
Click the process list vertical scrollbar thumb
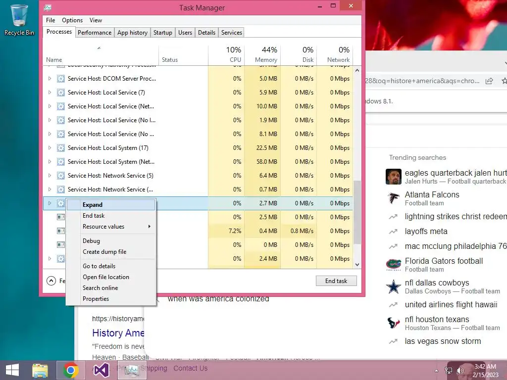pos(357,212)
